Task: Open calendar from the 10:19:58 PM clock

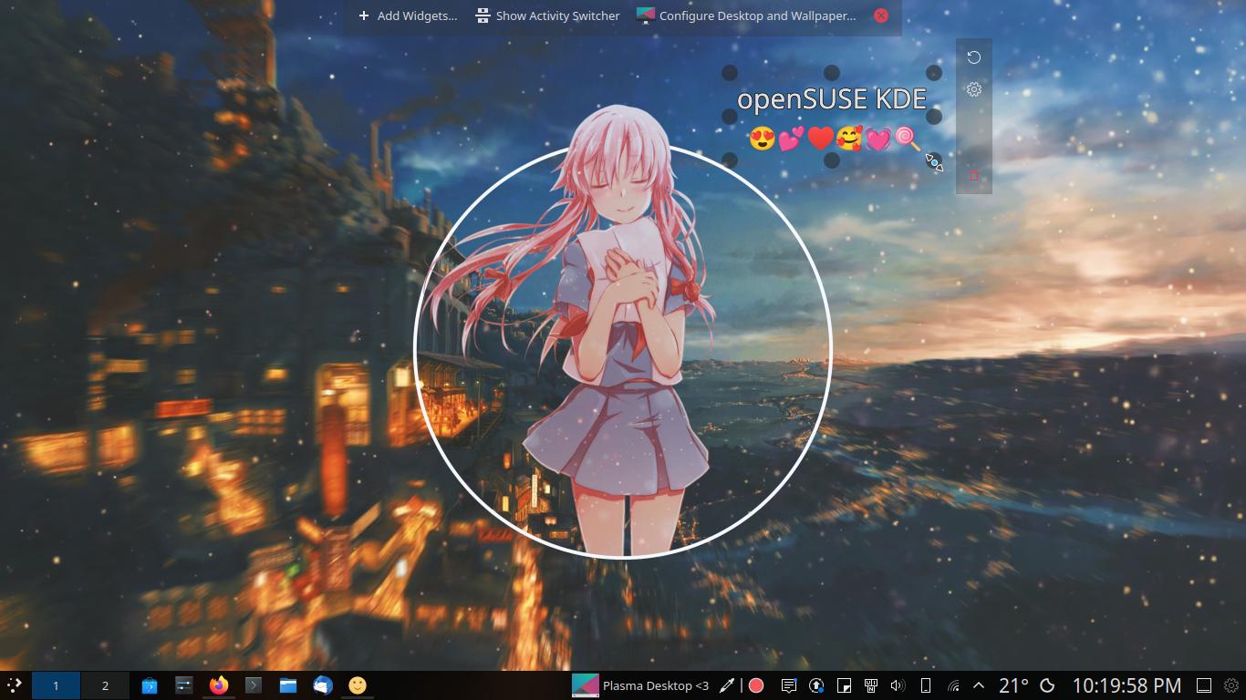Action: tap(1127, 685)
